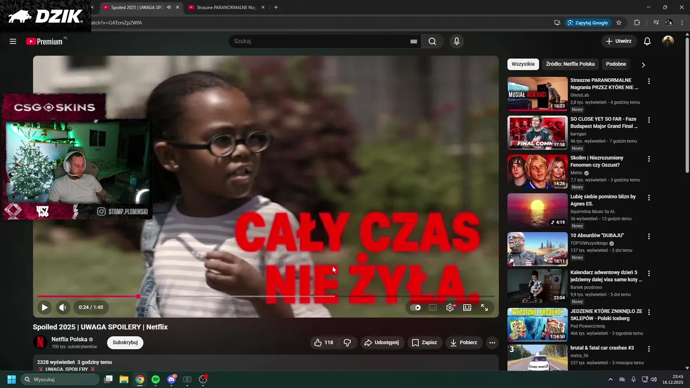Open the Windows Start menu
690x388 pixels.
tap(11, 379)
